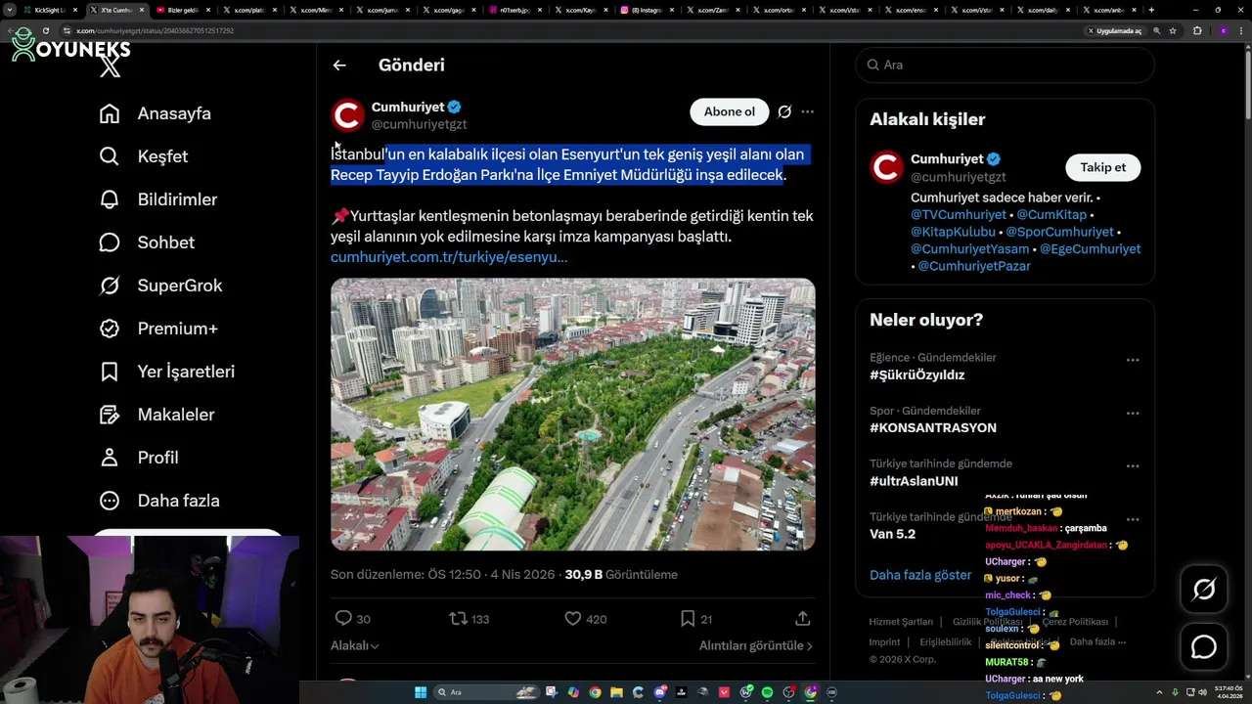
Task: Open Spotify from the taskbar
Action: [768, 692]
